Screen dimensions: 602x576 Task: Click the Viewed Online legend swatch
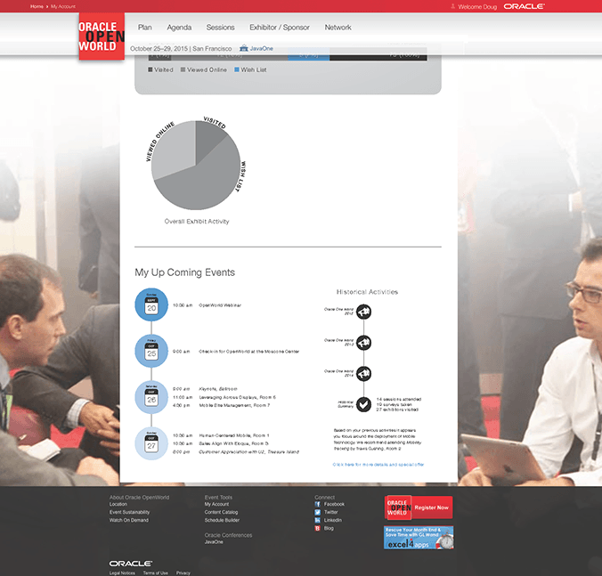(183, 69)
